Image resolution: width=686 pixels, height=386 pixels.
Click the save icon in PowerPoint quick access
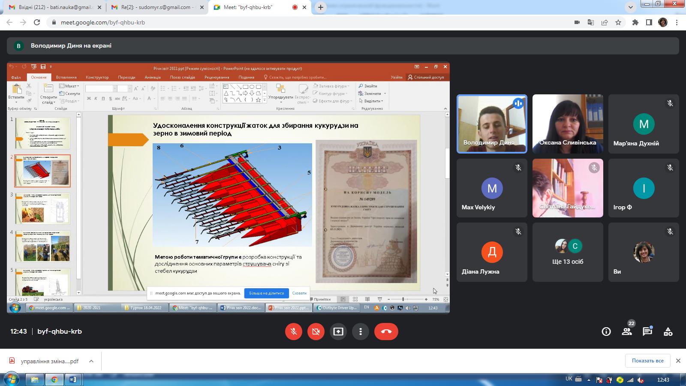43,66
